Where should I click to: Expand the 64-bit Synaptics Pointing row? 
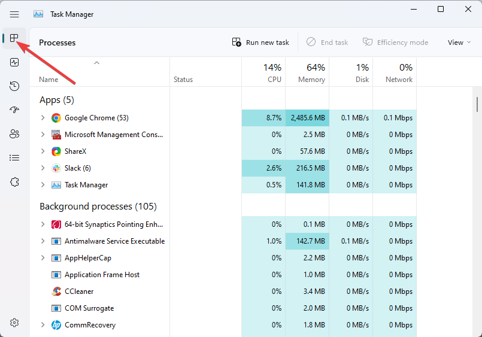point(43,224)
